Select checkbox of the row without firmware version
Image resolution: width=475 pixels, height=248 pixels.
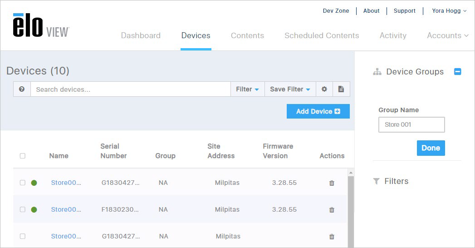tap(22, 236)
